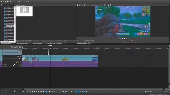The height and width of the screenshot is (95, 170).
Task: Click the plugin search field above the list
Action: [x=9, y=5]
